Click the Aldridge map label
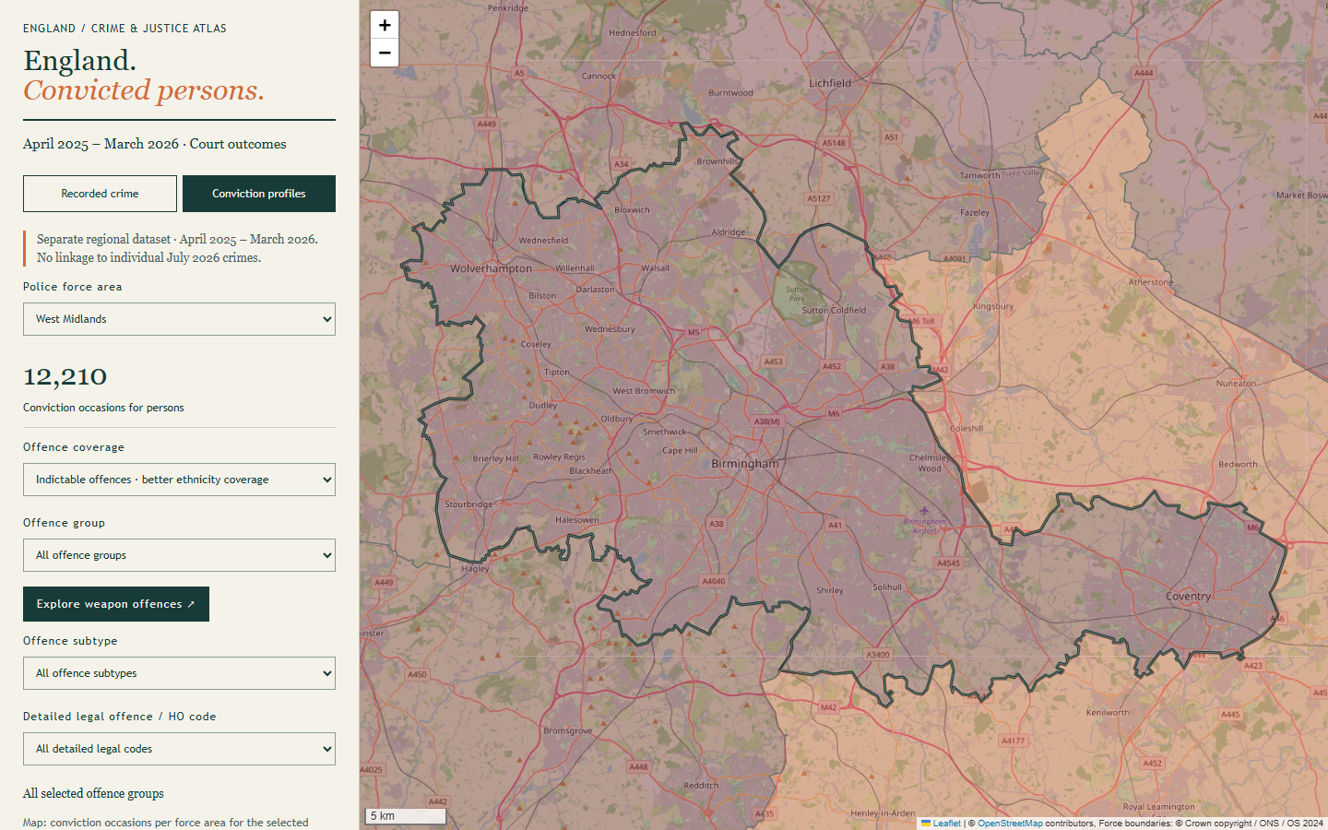1328x830 pixels. (x=729, y=232)
